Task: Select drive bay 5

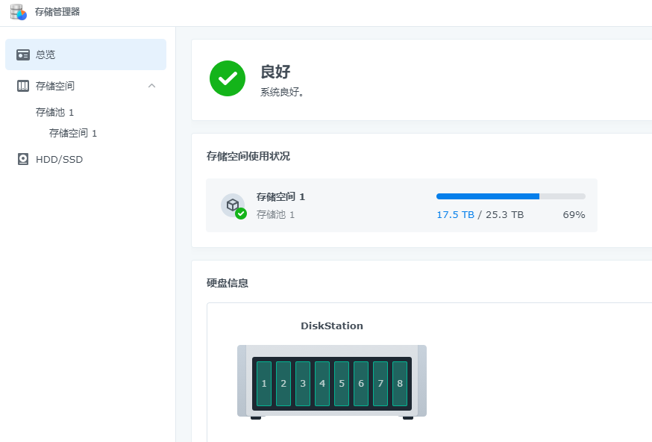Action: pyautogui.click(x=342, y=383)
